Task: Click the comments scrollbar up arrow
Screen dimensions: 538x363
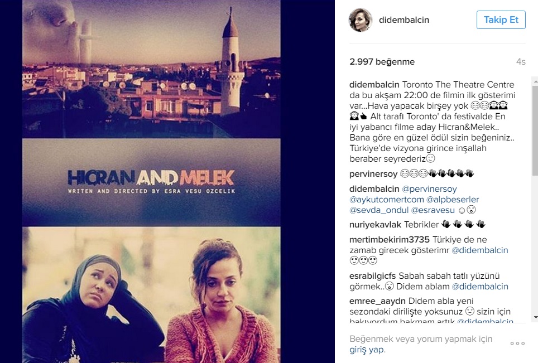Action: coord(535,82)
